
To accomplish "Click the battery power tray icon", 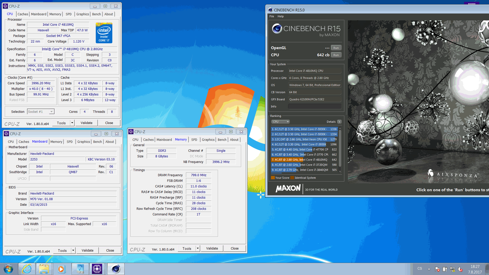I will [x=445, y=269].
